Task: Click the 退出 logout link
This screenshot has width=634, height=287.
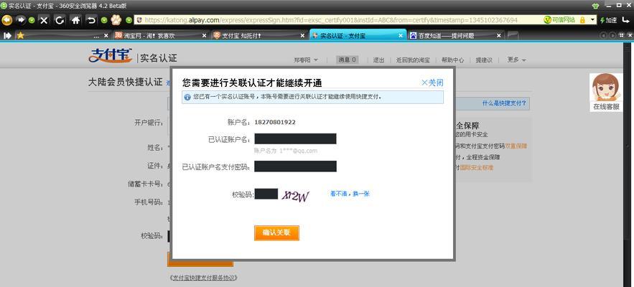Action: pos(378,60)
